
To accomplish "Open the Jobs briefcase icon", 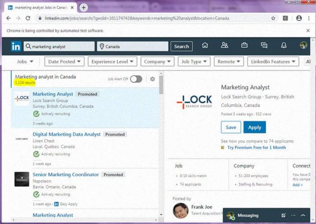I will [x=244, y=45].
